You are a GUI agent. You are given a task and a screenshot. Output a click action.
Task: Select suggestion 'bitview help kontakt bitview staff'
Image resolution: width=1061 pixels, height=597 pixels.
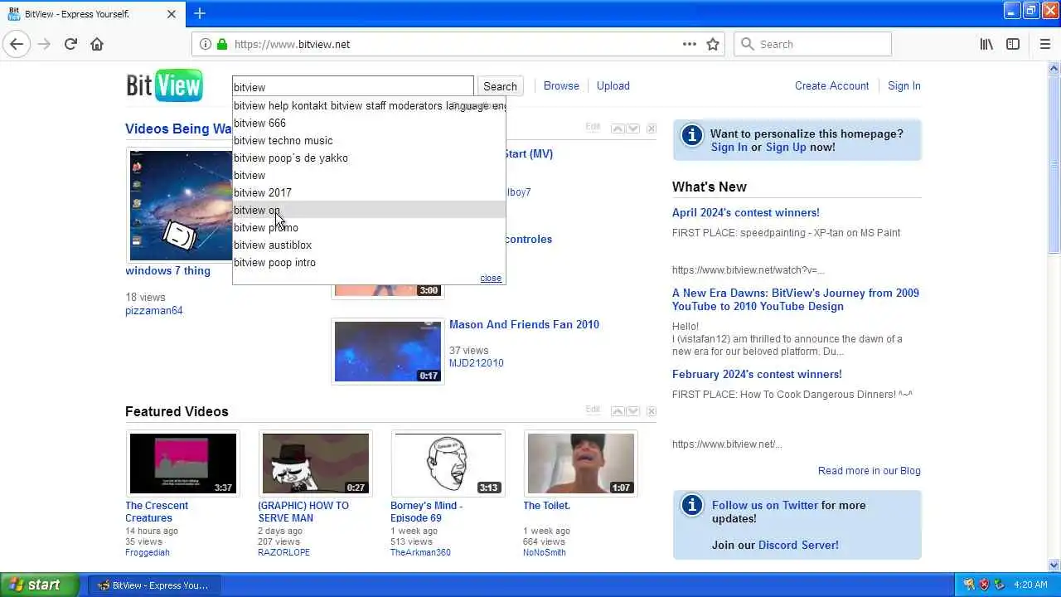tap(369, 105)
